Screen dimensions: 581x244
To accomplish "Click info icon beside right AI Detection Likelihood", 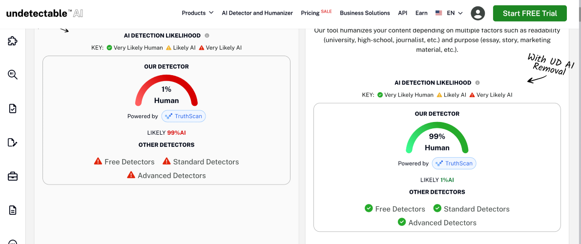I will pos(477,83).
